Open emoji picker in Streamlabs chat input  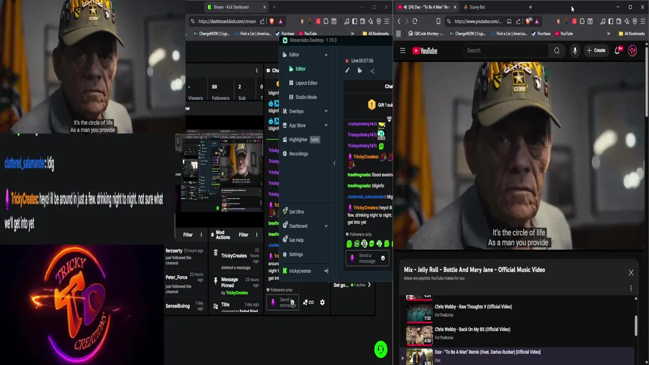click(x=383, y=258)
